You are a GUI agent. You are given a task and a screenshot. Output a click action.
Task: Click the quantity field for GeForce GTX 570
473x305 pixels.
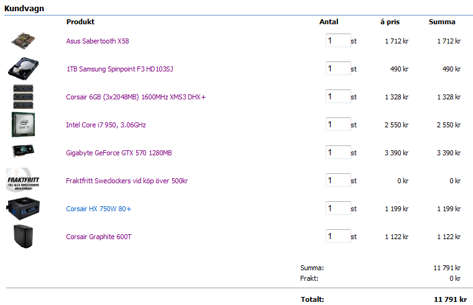(x=338, y=153)
